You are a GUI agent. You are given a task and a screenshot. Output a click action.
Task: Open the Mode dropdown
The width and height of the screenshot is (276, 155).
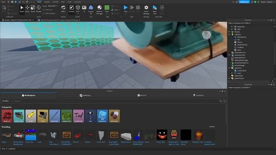[53, 6]
